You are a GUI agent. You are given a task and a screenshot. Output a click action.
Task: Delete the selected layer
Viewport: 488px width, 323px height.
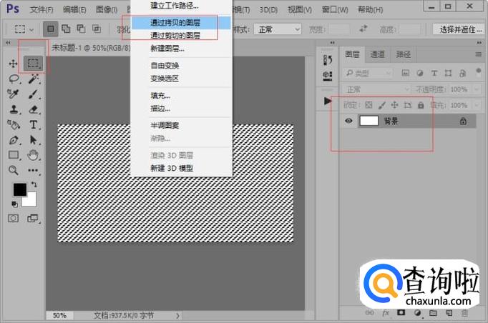tap(464, 313)
